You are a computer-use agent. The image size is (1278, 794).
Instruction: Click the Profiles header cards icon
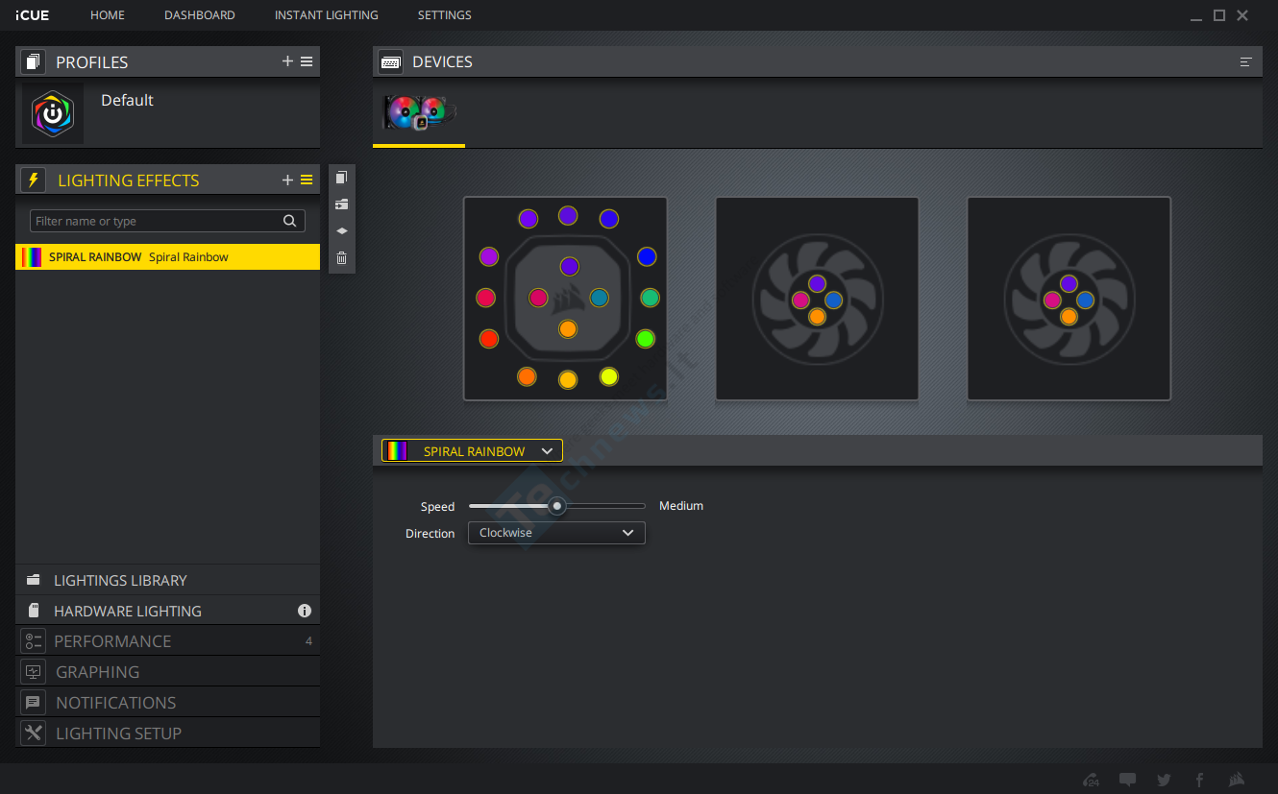(34, 61)
